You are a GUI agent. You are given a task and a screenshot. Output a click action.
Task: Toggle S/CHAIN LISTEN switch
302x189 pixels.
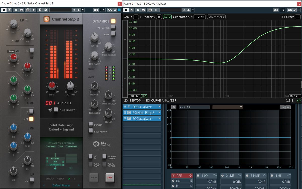click(x=104, y=157)
